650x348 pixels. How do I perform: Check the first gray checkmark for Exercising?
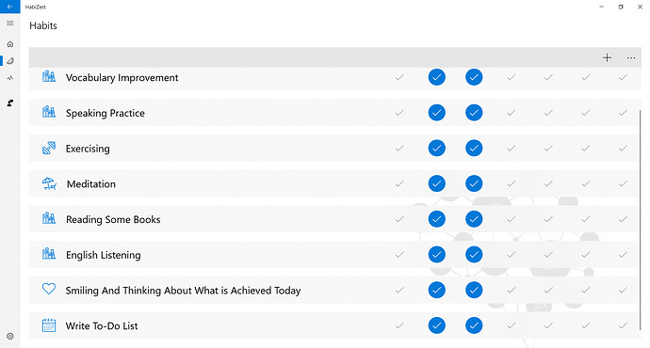click(x=399, y=149)
